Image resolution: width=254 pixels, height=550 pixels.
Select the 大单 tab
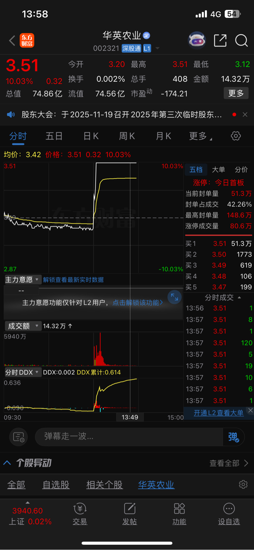tap(218, 170)
